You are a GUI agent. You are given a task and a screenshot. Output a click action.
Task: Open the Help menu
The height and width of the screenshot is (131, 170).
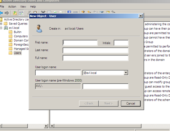coord(33,6)
